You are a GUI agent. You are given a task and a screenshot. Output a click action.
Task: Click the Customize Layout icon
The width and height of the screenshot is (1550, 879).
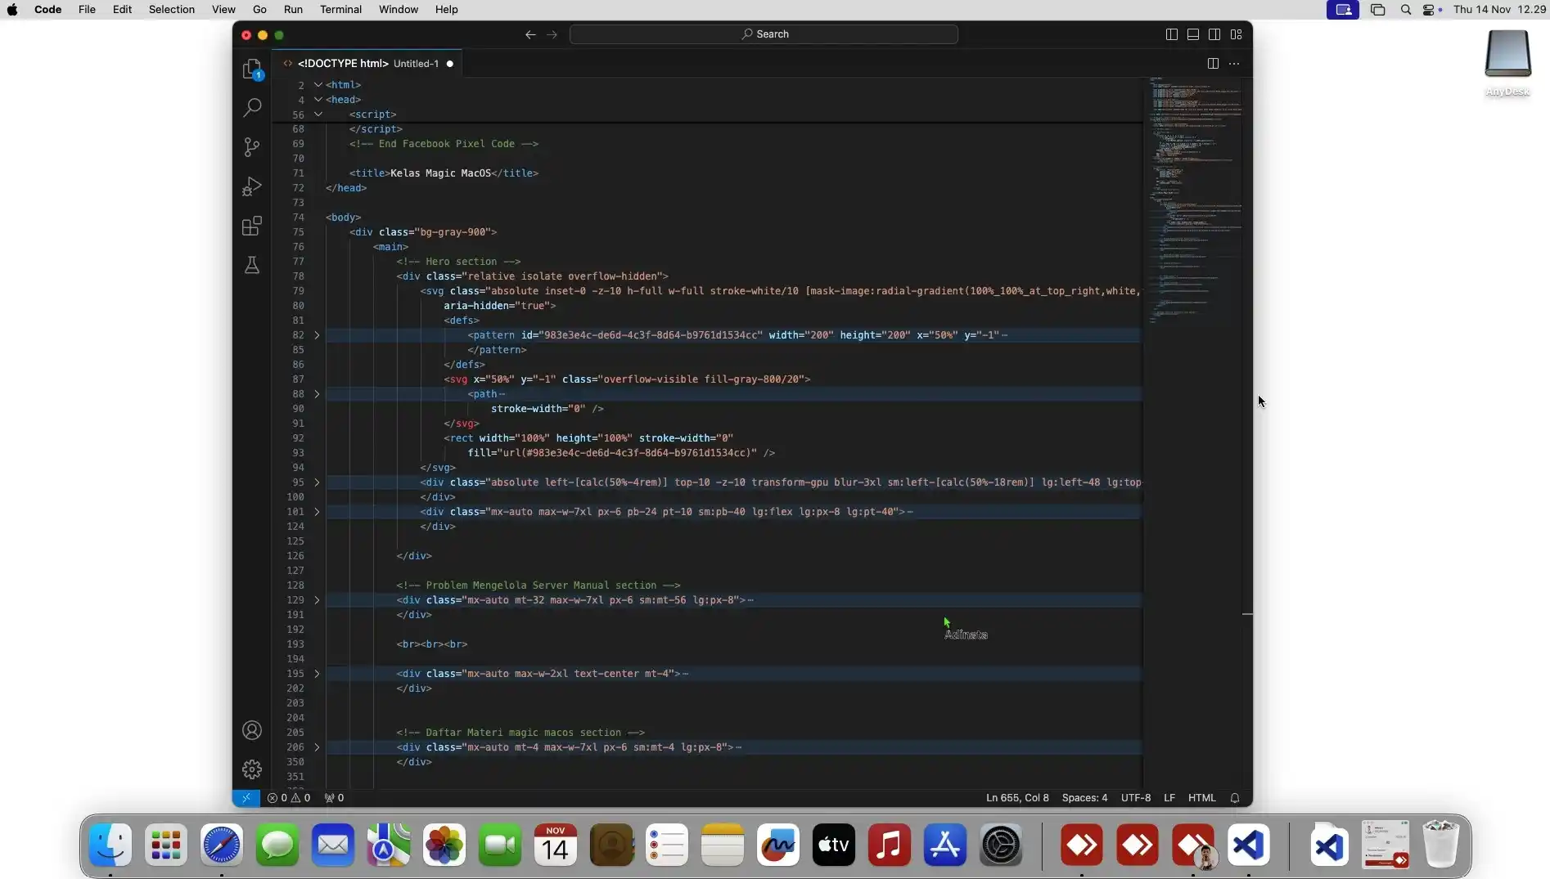pos(1237,34)
